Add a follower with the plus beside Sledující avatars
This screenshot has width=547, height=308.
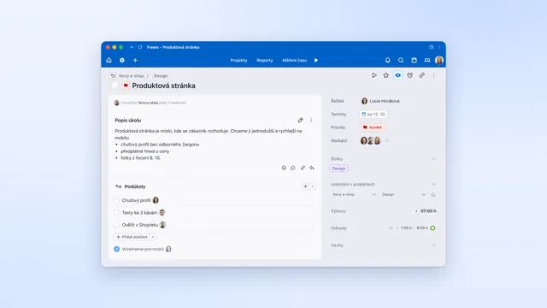coord(387,140)
